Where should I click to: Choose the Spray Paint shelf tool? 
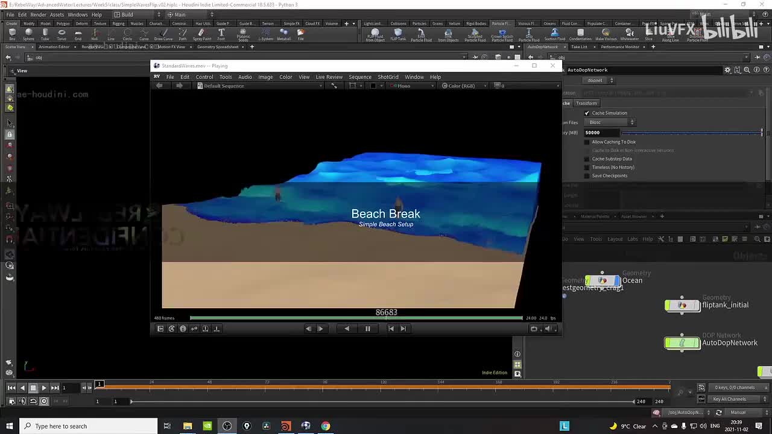[202, 34]
